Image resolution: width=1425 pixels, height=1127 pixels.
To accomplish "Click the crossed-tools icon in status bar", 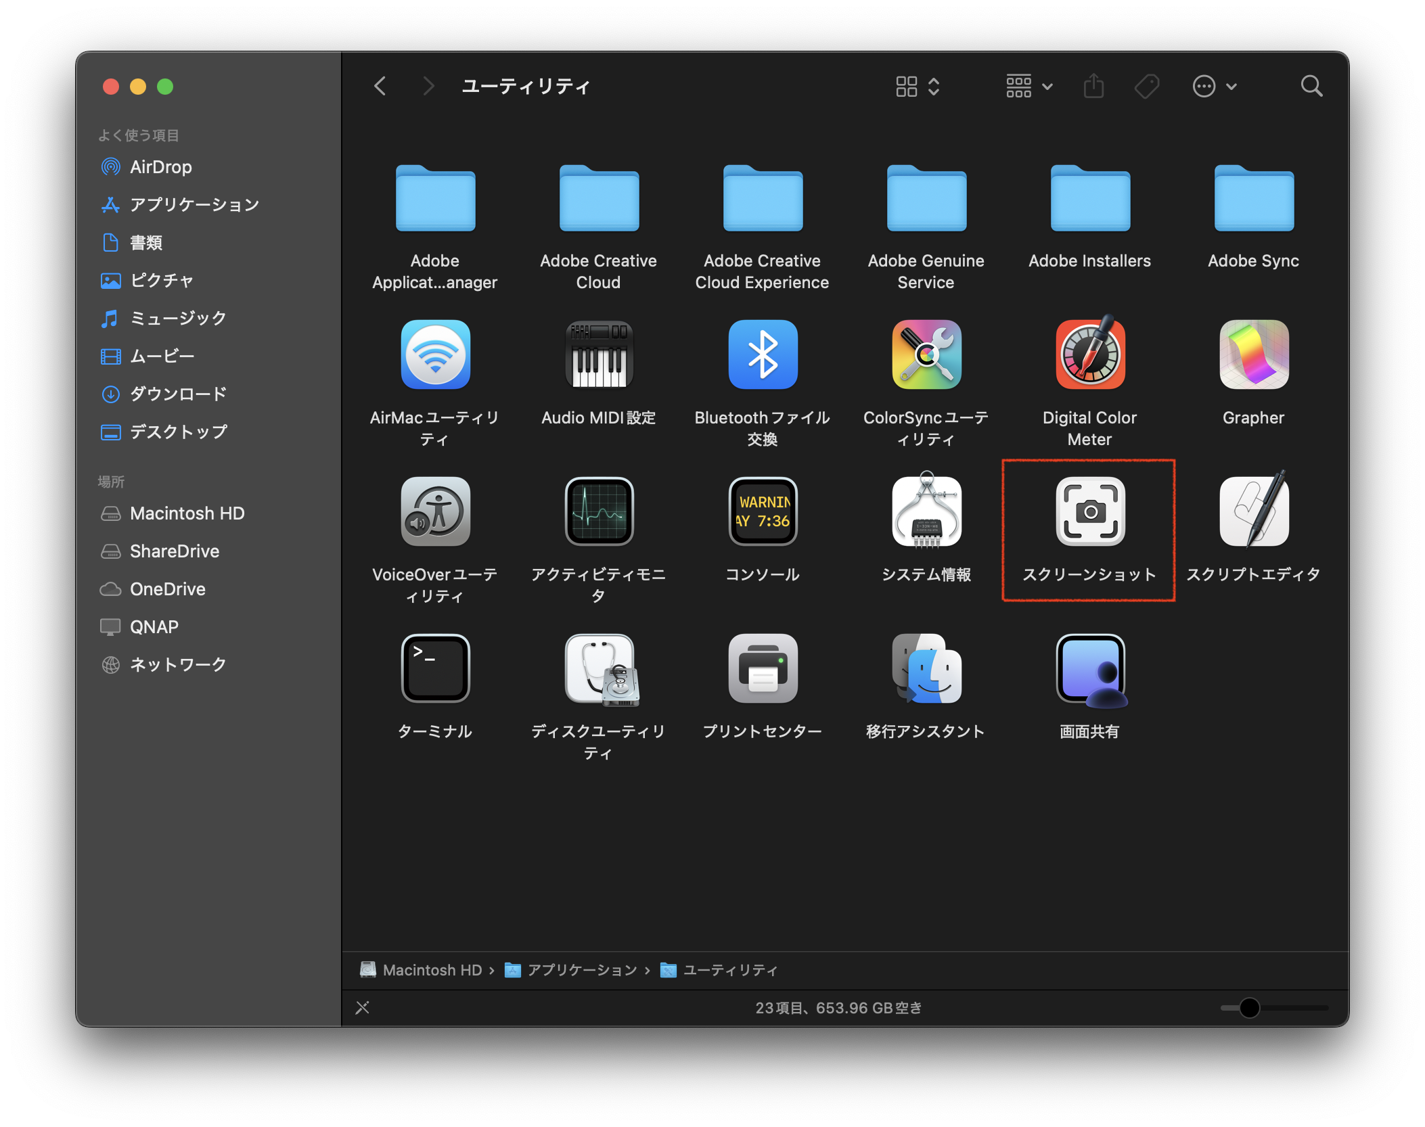I will [x=363, y=1007].
